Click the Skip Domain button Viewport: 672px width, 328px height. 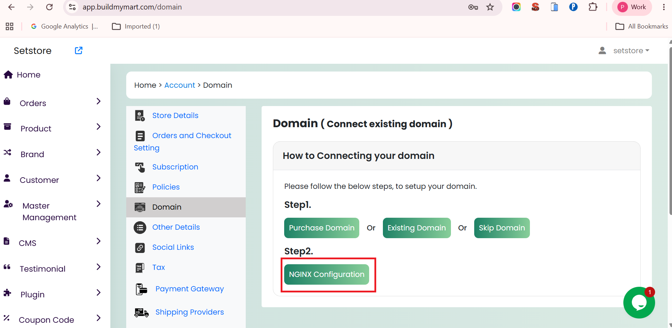coord(502,228)
